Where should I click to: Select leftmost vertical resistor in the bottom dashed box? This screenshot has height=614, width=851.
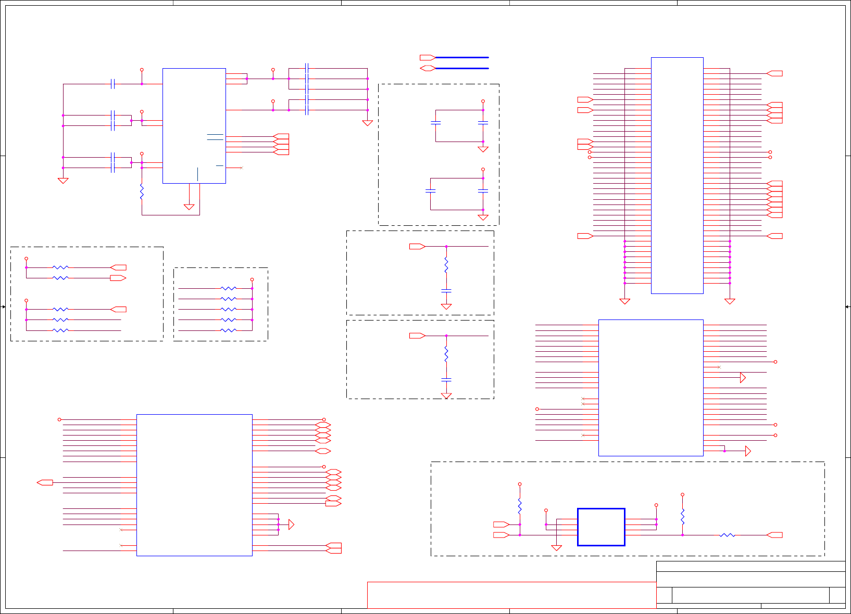(520, 506)
